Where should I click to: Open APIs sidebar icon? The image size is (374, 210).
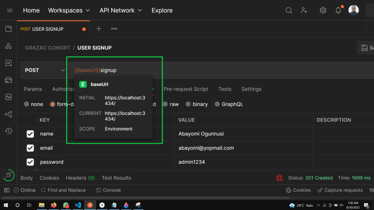pos(8,46)
